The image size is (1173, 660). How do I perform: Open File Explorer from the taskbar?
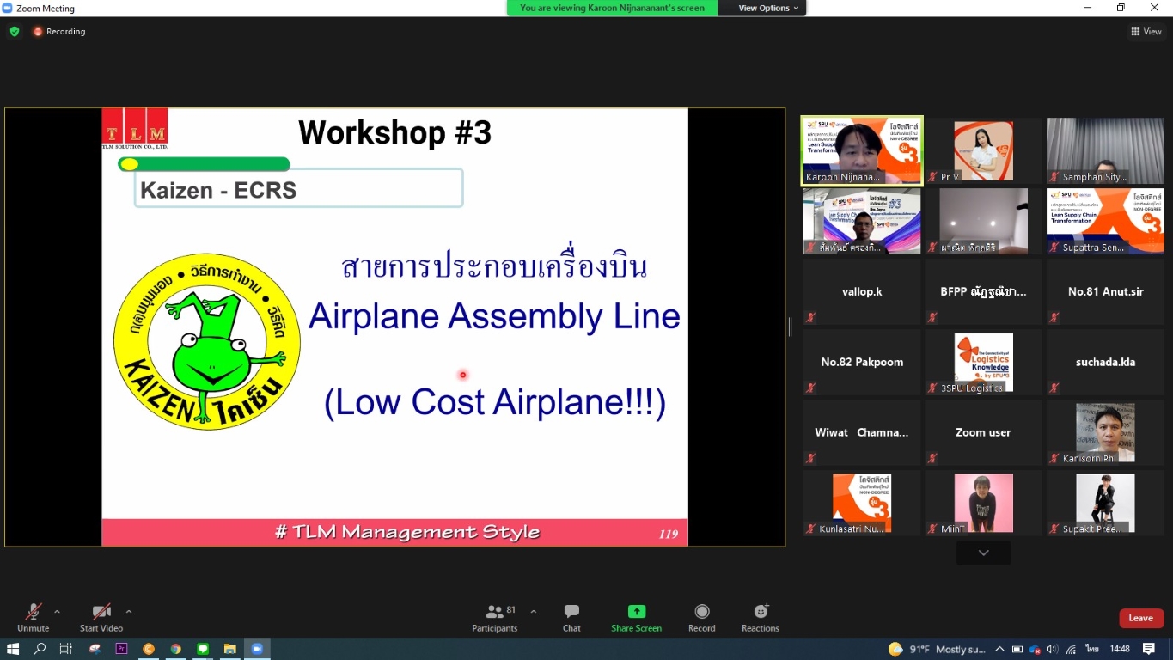tap(229, 649)
